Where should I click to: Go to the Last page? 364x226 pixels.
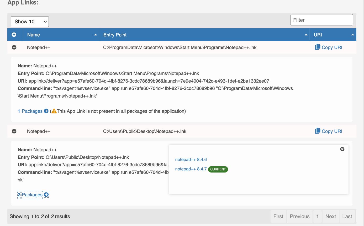click(x=347, y=216)
